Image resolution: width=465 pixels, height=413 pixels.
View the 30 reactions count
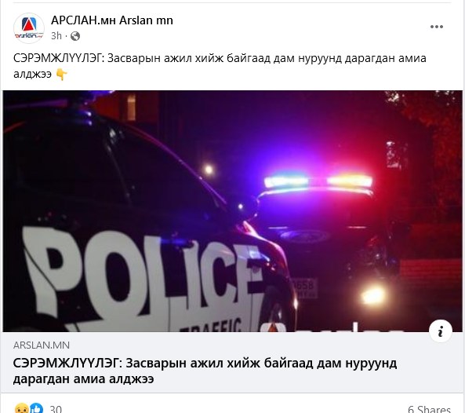coord(56,409)
